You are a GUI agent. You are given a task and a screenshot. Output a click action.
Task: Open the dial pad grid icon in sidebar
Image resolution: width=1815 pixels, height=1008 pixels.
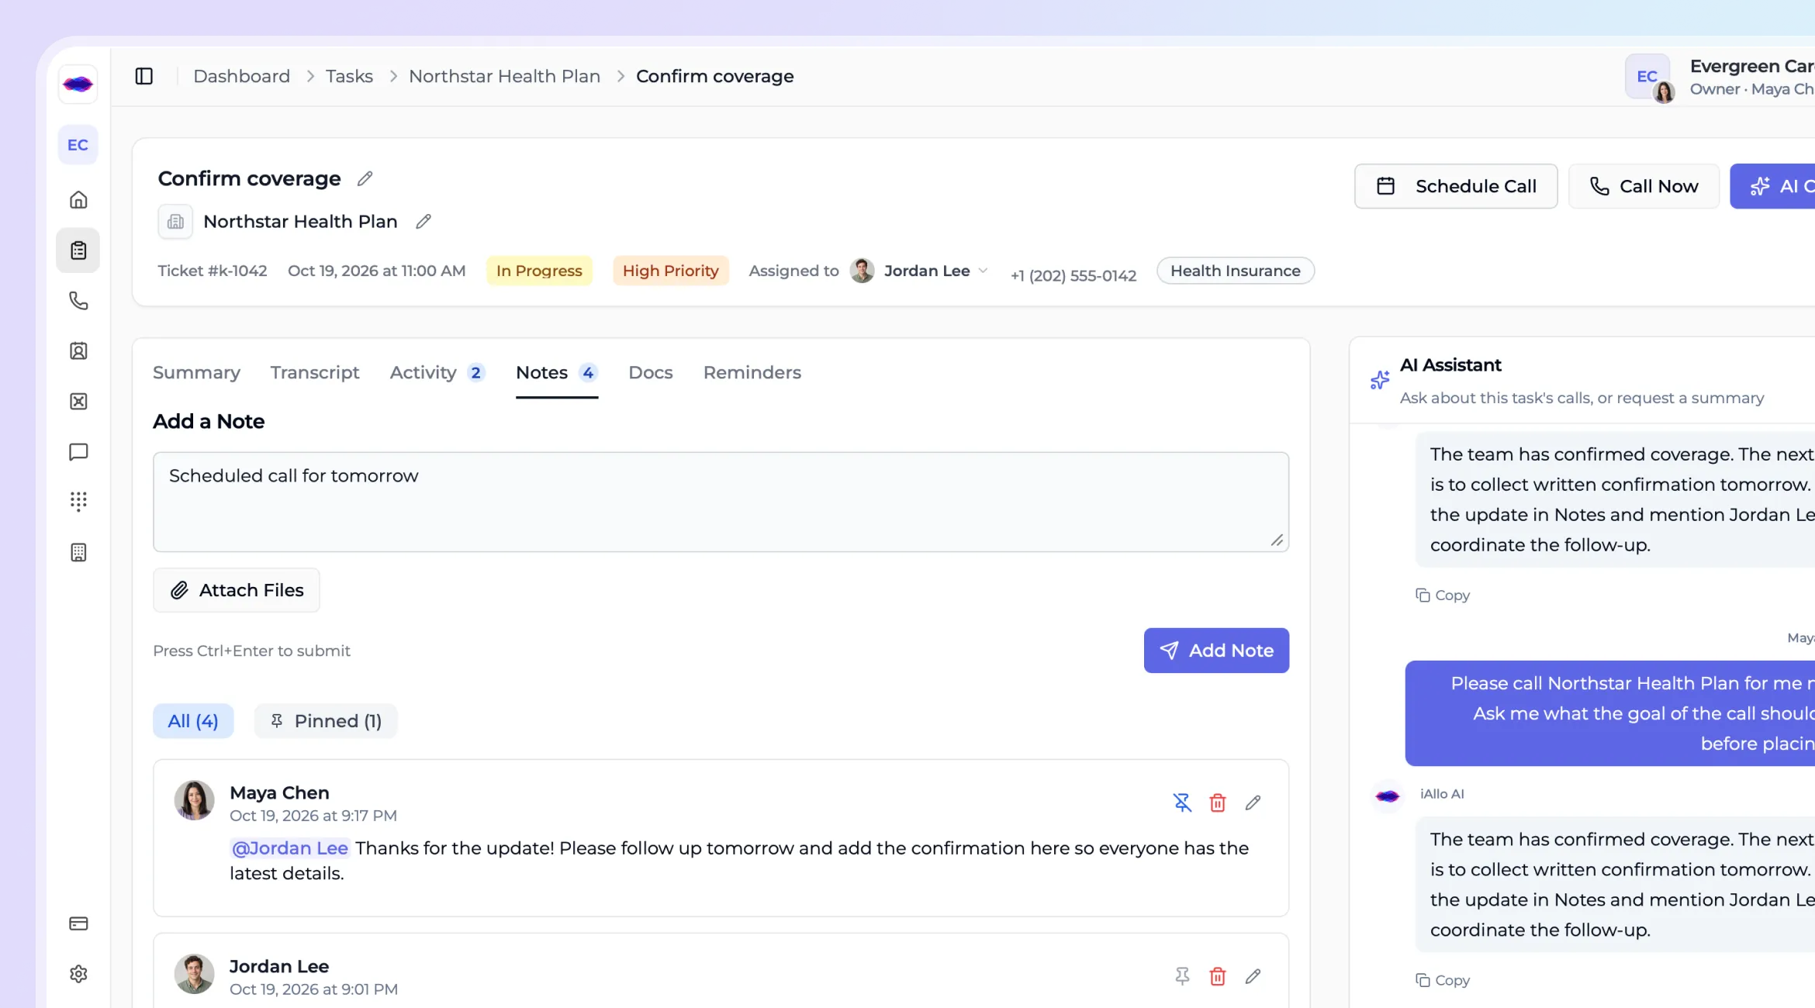(78, 502)
